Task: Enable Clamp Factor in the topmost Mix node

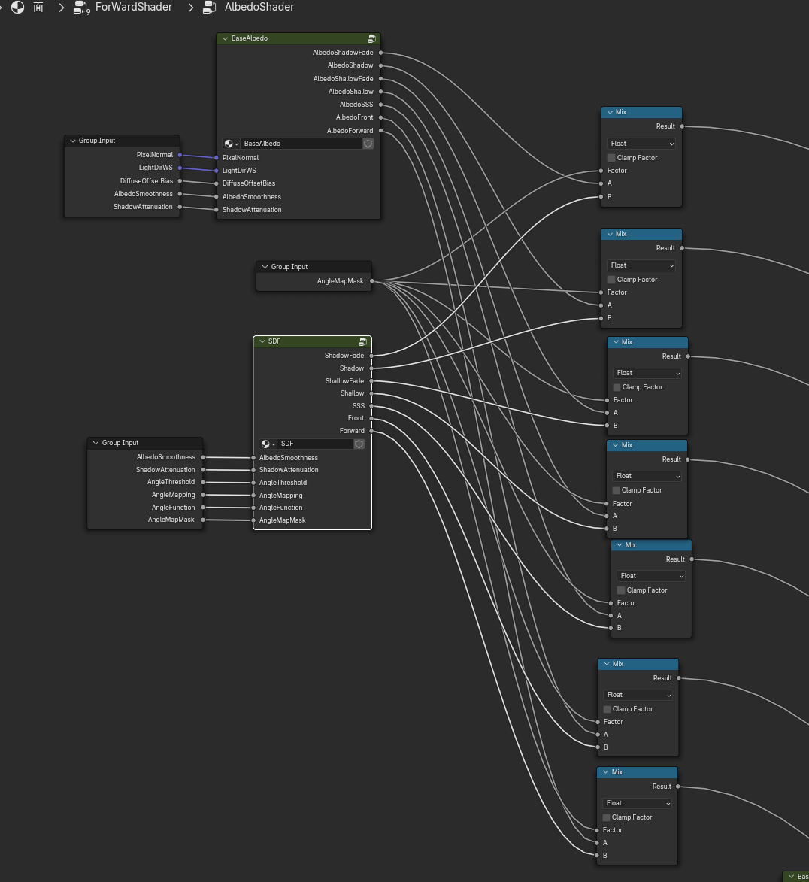Action: click(x=611, y=158)
